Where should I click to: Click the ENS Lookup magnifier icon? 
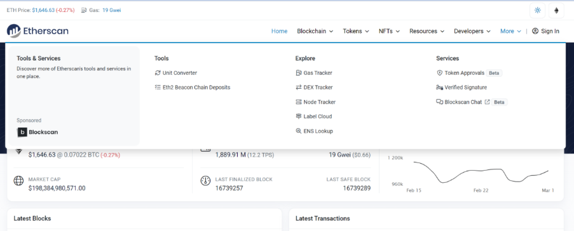coord(298,131)
